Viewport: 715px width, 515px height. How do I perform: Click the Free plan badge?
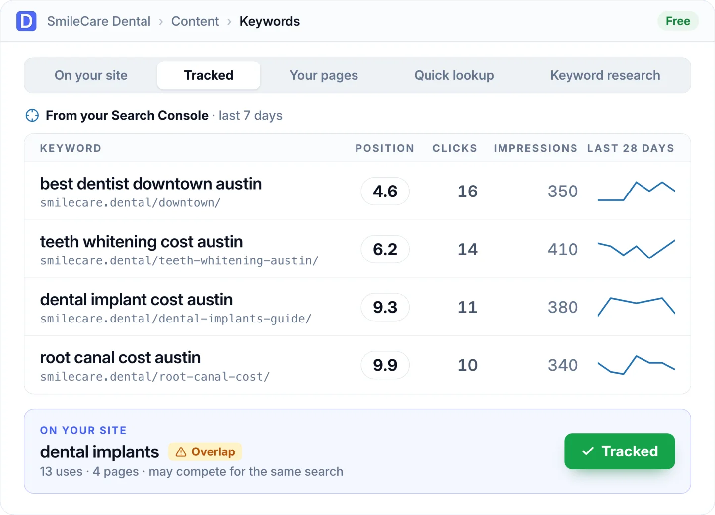click(678, 21)
